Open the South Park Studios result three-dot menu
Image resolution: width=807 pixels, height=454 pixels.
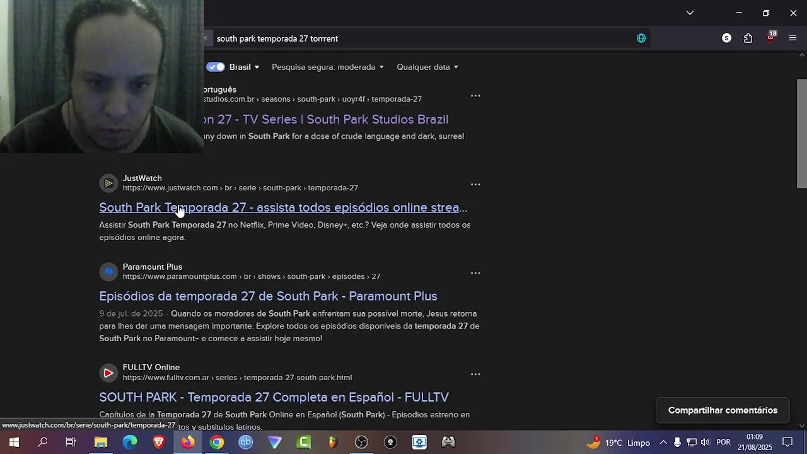click(475, 96)
